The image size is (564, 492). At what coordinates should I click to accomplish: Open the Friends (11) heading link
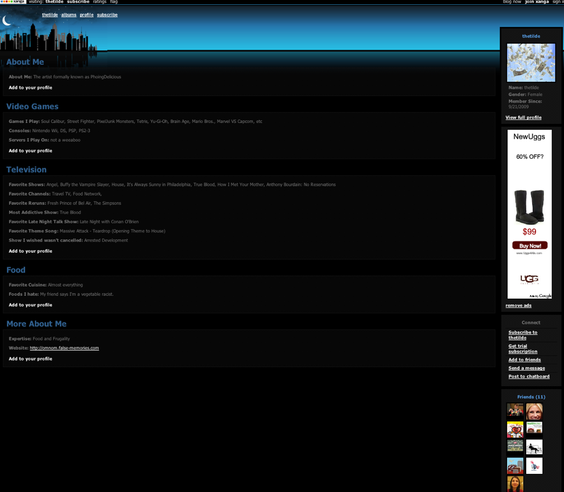[531, 397]
